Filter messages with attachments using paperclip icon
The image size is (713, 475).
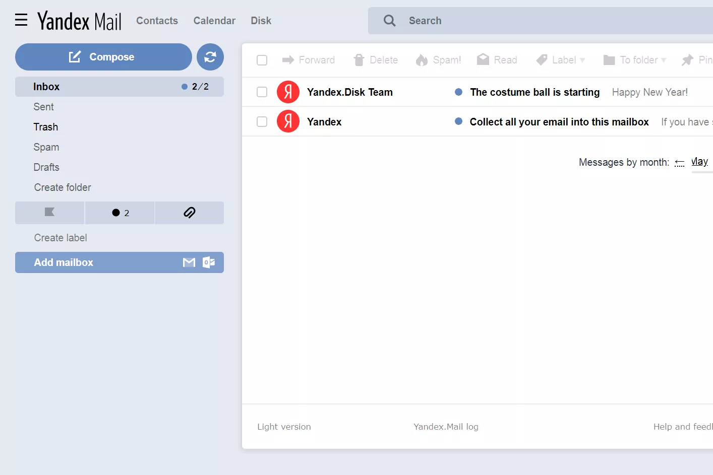tap(189, 213)
